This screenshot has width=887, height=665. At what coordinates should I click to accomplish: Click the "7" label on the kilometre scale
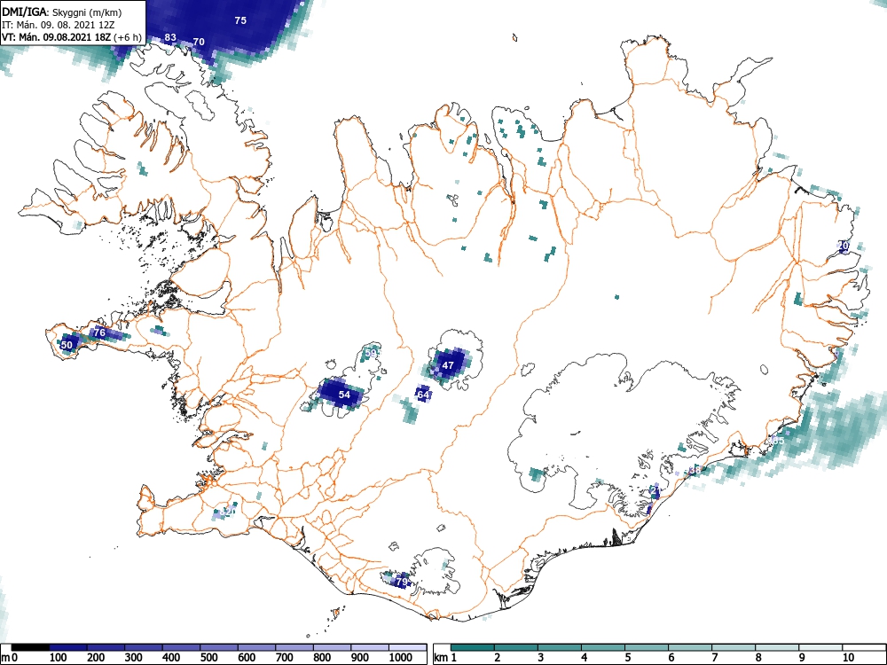click(x=714, y=657)
